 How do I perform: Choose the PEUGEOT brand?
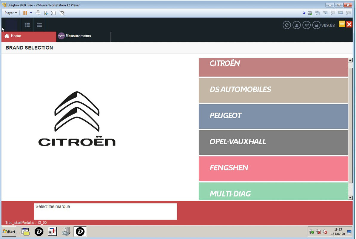pos(273,116)
